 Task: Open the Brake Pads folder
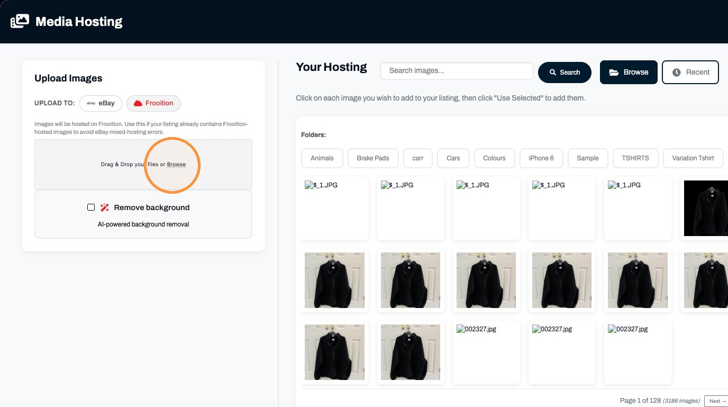click(x=373, y=158)
